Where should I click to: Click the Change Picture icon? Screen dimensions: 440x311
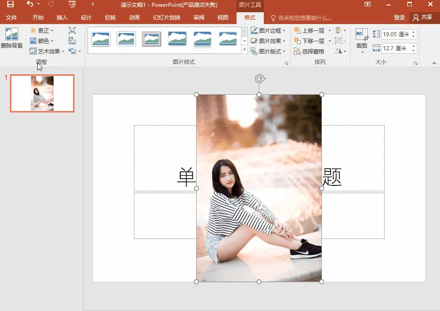[72, 41]
